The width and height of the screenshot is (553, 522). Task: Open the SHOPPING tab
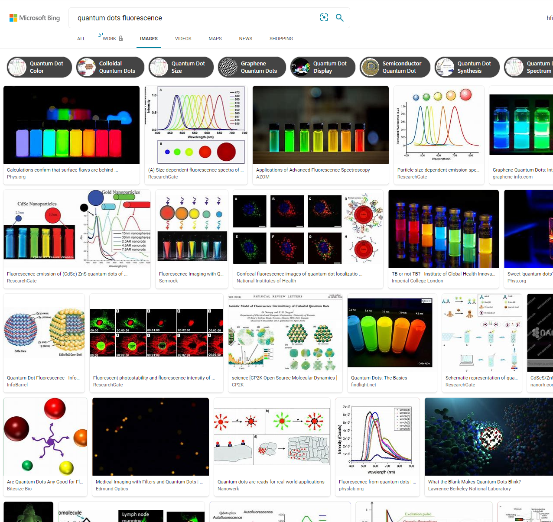click(x=281, y=39)
